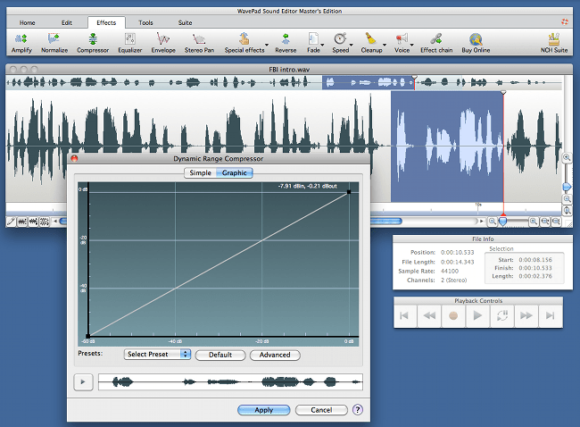580x427 pixels.
Task: Click the Fade icon
Action: (x=313, y=38)
